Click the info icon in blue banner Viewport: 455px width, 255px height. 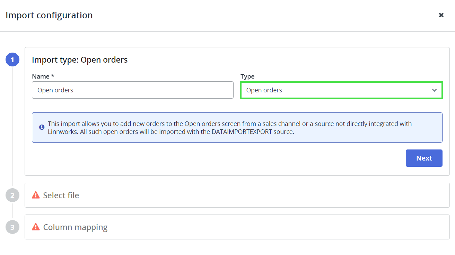click(x=42, y=127)
